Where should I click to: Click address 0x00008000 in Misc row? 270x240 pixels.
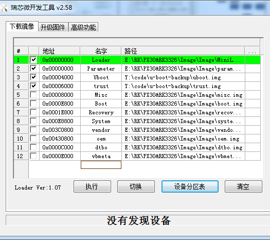60,95
